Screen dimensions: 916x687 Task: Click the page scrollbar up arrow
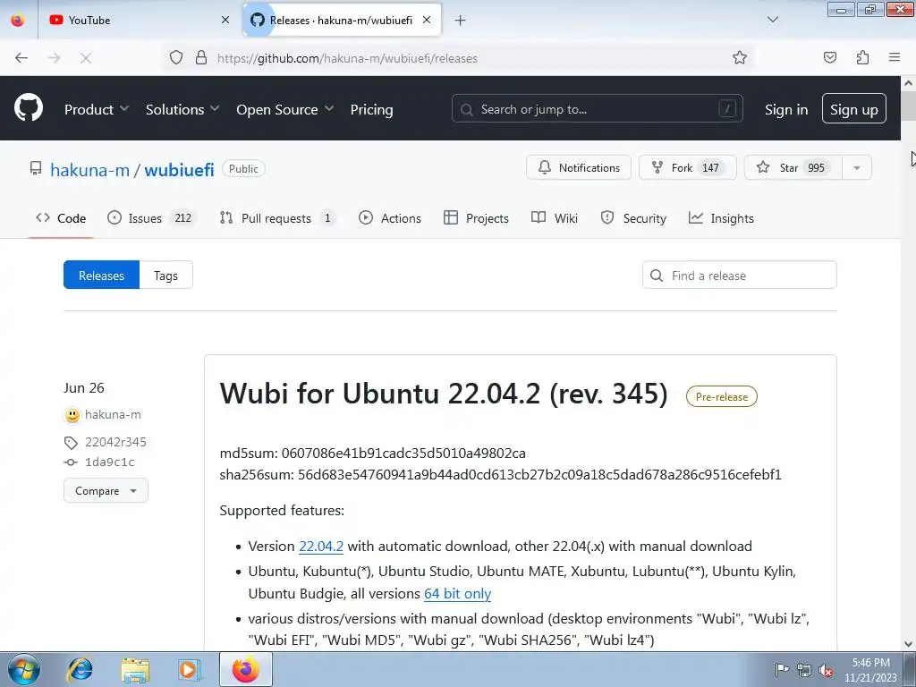[x=909, y=83]
